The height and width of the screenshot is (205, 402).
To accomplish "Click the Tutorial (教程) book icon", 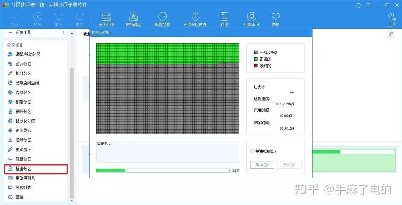I will 224,16.
